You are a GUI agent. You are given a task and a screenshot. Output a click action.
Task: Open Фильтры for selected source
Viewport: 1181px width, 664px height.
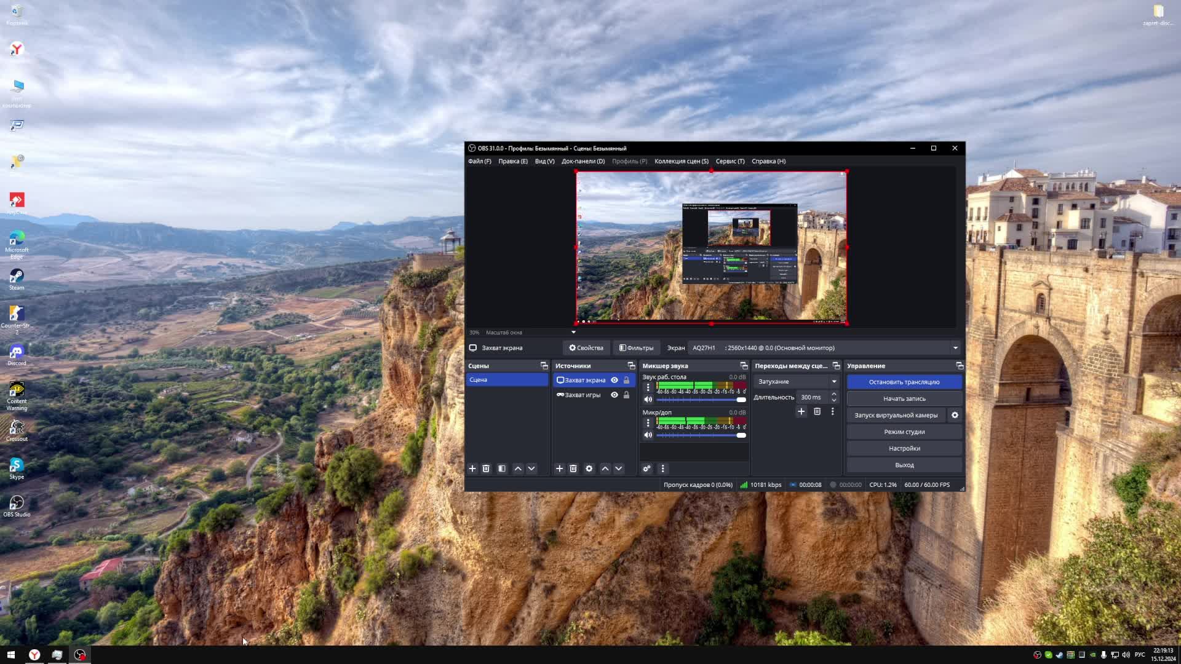(x=636, y=348)
